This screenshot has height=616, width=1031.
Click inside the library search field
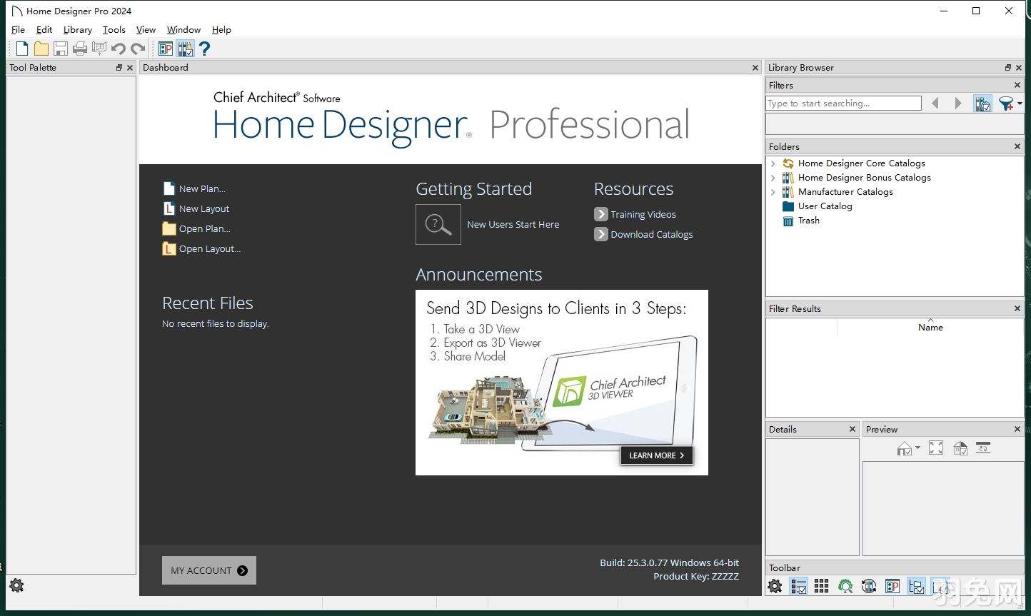[843, 103]
